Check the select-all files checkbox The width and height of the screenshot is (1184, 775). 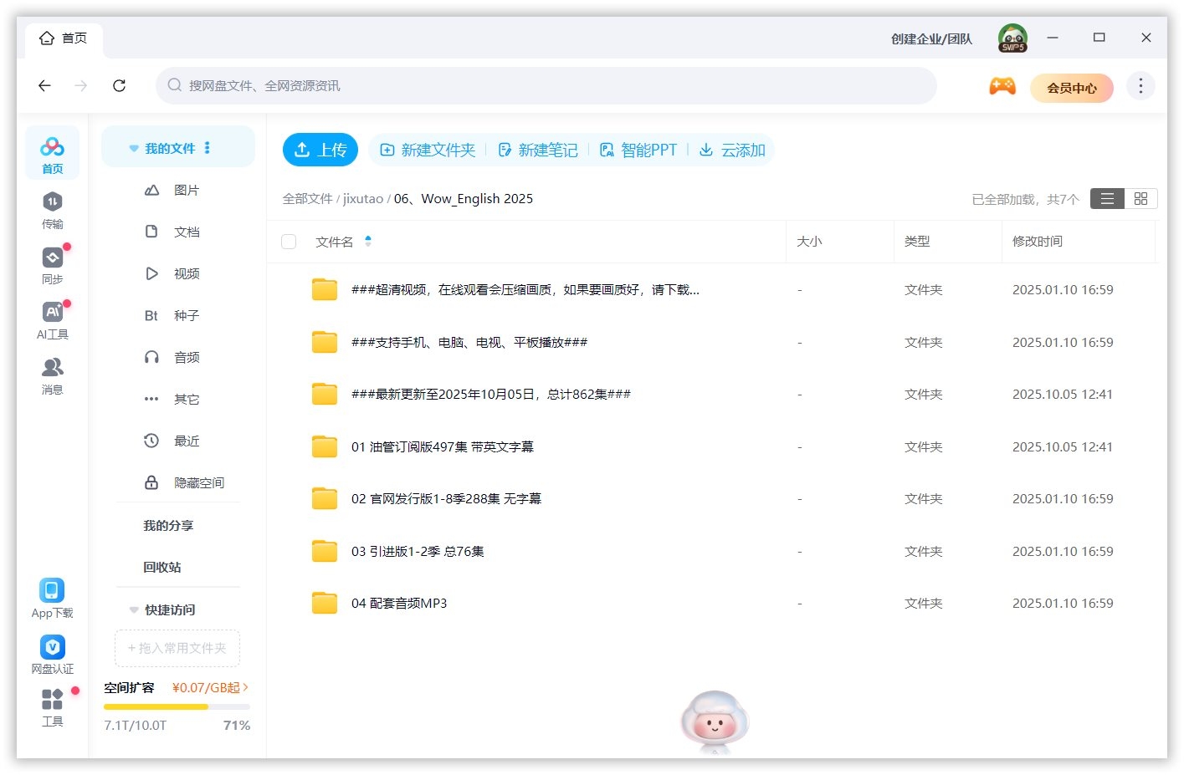coord(289,242)
